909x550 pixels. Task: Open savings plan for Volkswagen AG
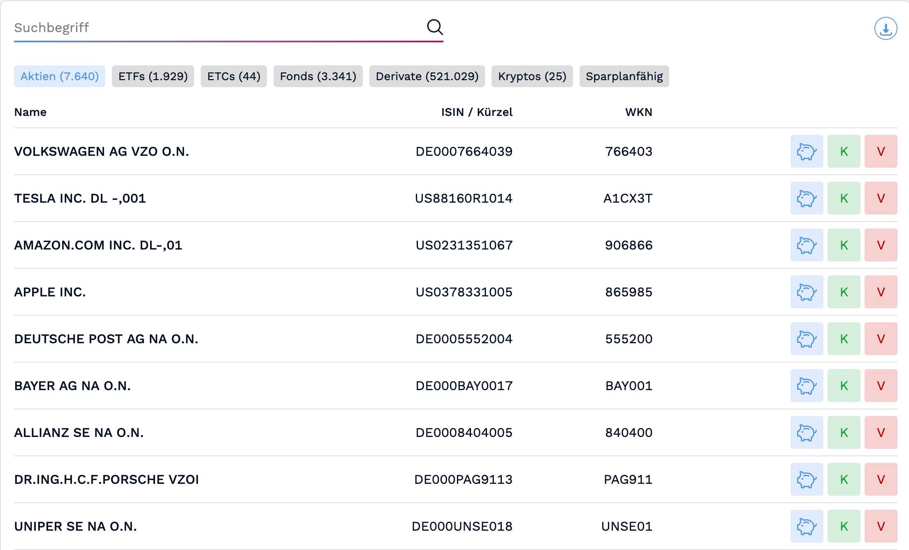pyautogui.click(x=806, y=151)
